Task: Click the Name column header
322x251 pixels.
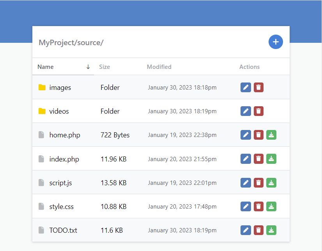Action: coord(44,67)
